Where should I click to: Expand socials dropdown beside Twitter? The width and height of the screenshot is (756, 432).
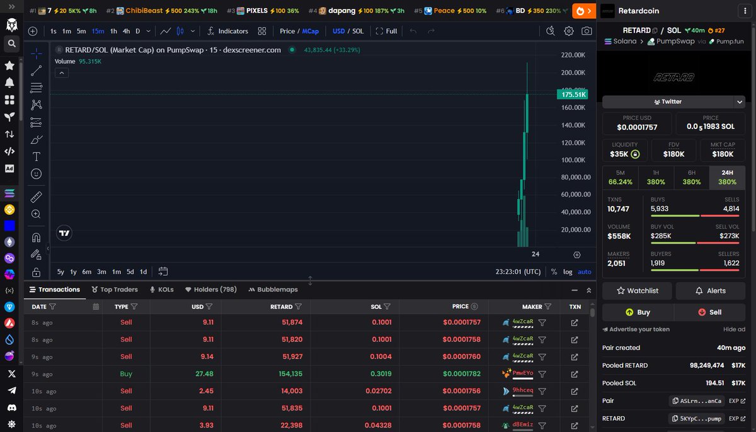739,101
